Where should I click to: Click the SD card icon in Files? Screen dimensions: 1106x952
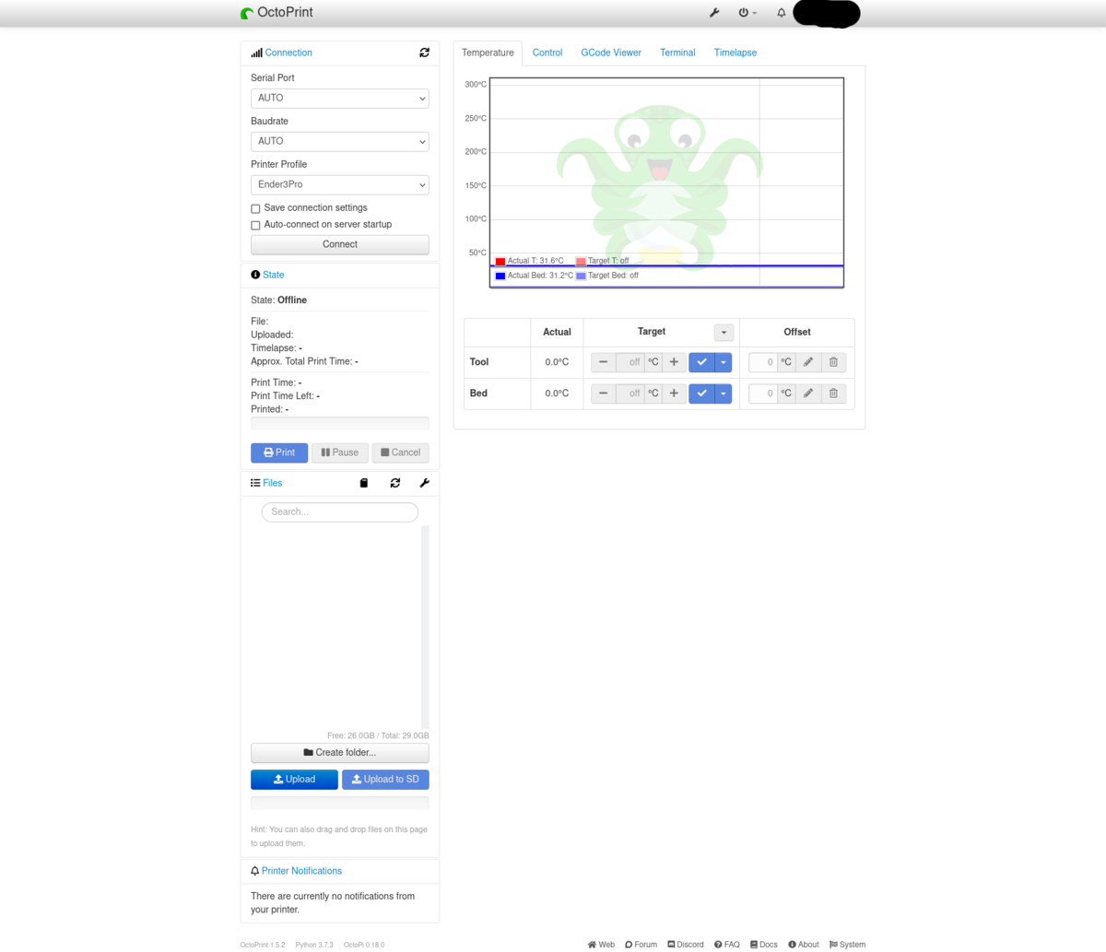pos(364,483)
